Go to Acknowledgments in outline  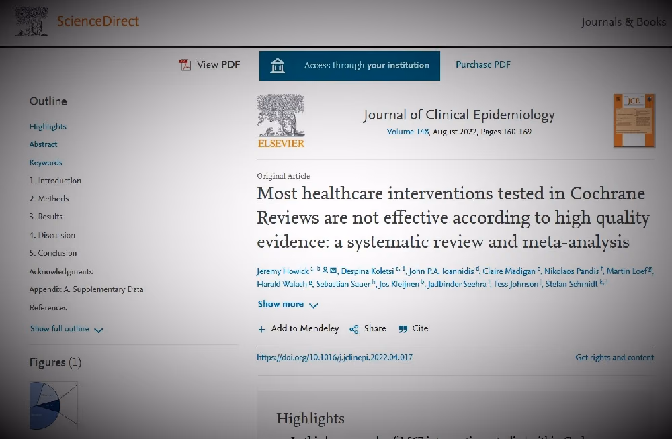click(61, 272)
